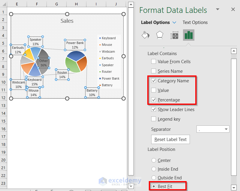Screen dimensions: 240x191
Task: Click the Size & Properties icon
Action: pyautogui.click(x=174, y=35)
